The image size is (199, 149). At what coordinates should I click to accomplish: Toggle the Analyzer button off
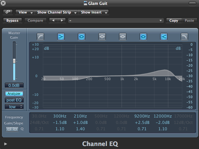[x=14, y=94]
